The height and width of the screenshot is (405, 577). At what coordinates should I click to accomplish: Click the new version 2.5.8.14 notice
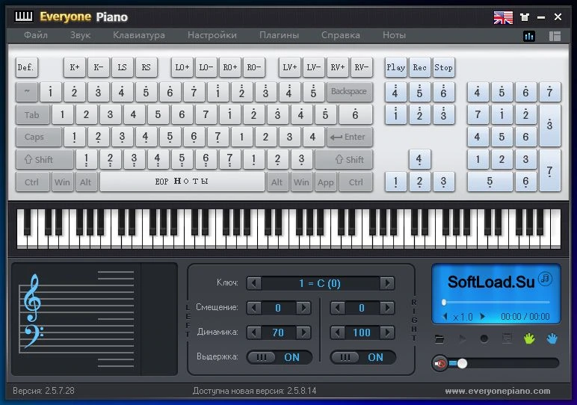pyautogui.click(x=254, y=391)
